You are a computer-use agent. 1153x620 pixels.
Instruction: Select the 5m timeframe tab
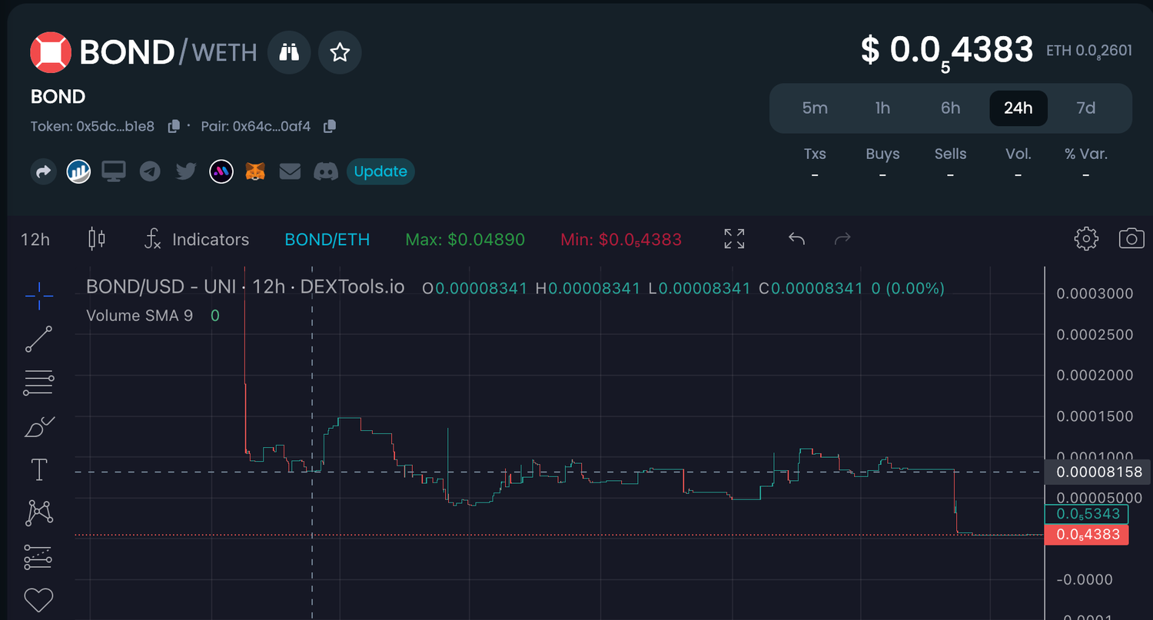[815, 108]
